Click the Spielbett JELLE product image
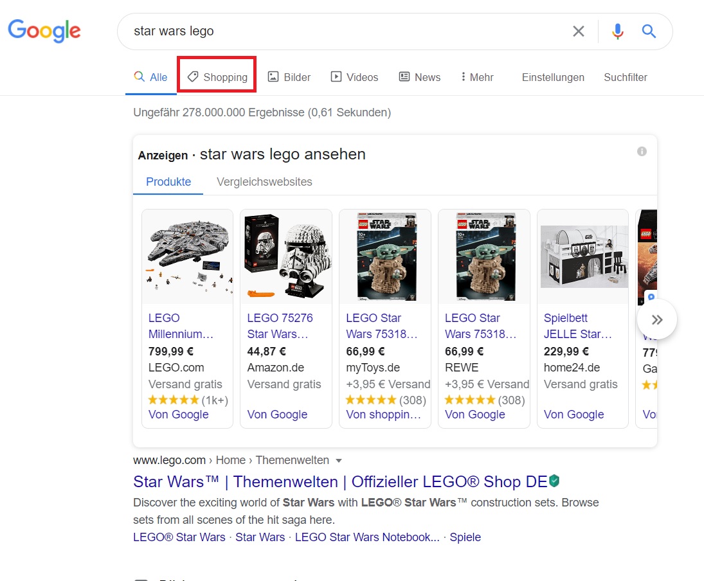Screen dimensions: 704x581 [x=582, y=257]
